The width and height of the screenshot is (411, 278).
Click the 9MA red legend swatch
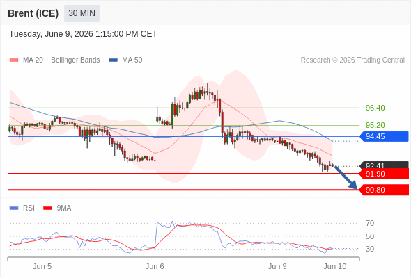pyautogui.click(x=47, y=208)
